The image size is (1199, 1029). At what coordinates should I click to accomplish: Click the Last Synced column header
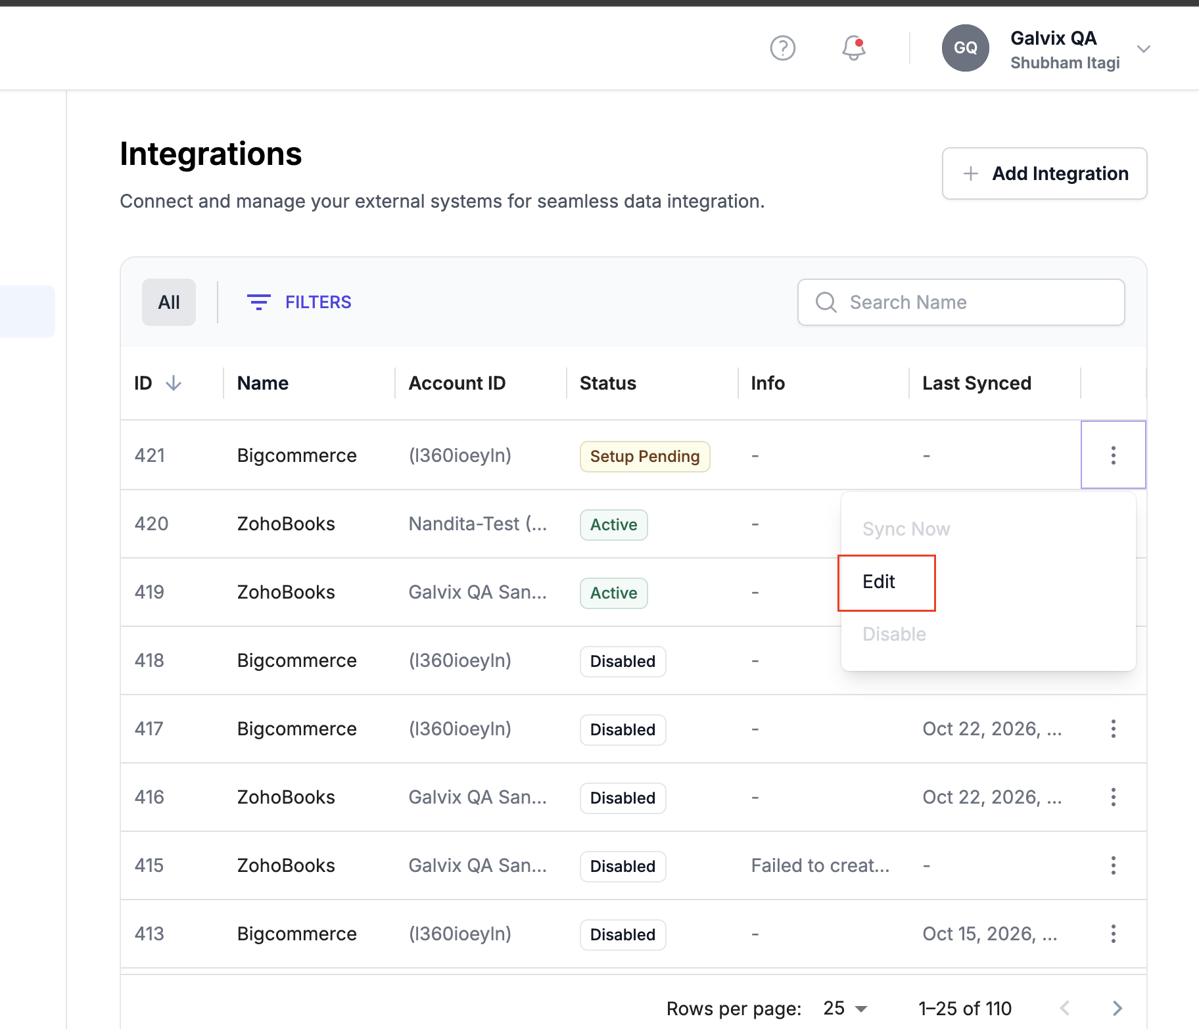tap(977, 383)
